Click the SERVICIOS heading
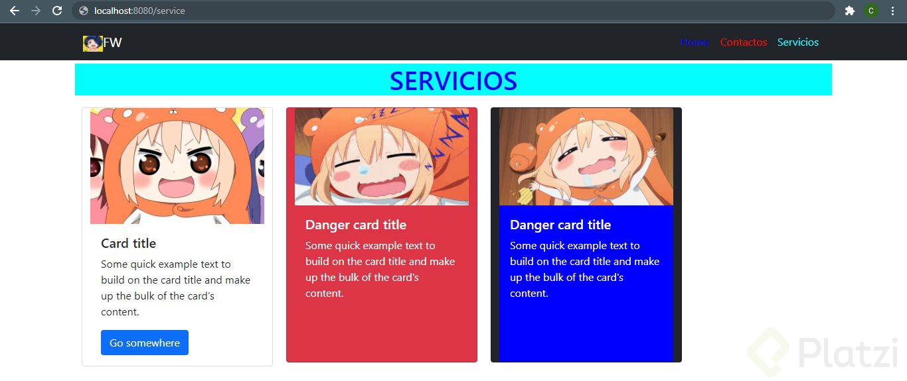The image size is (907, 381). click(x=453, y=81)
